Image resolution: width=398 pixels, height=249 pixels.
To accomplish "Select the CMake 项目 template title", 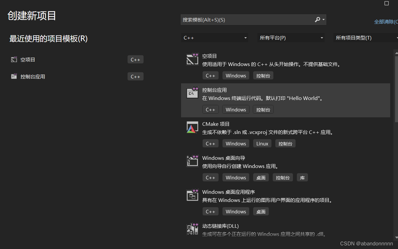I will pos(216,124).
